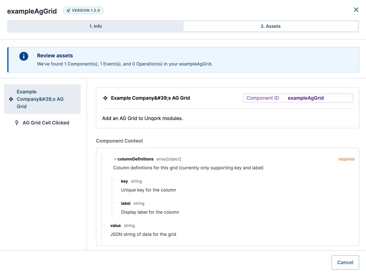Viewport: 366px width, 274px height.
Task: Close the exampleAgGrid dialog with the X icon
Action: (x=356, y=10)
